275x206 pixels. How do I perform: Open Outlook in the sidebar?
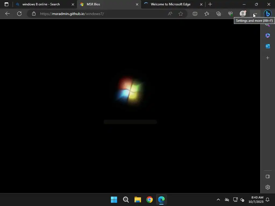coord(268,46)
